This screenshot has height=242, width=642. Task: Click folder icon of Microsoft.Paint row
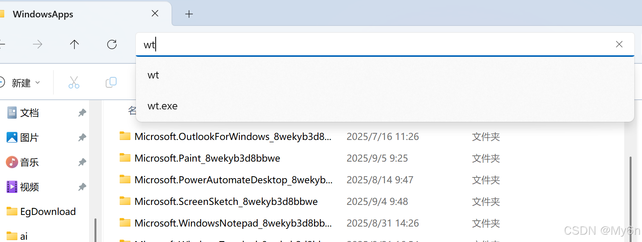tap(125, 158)
